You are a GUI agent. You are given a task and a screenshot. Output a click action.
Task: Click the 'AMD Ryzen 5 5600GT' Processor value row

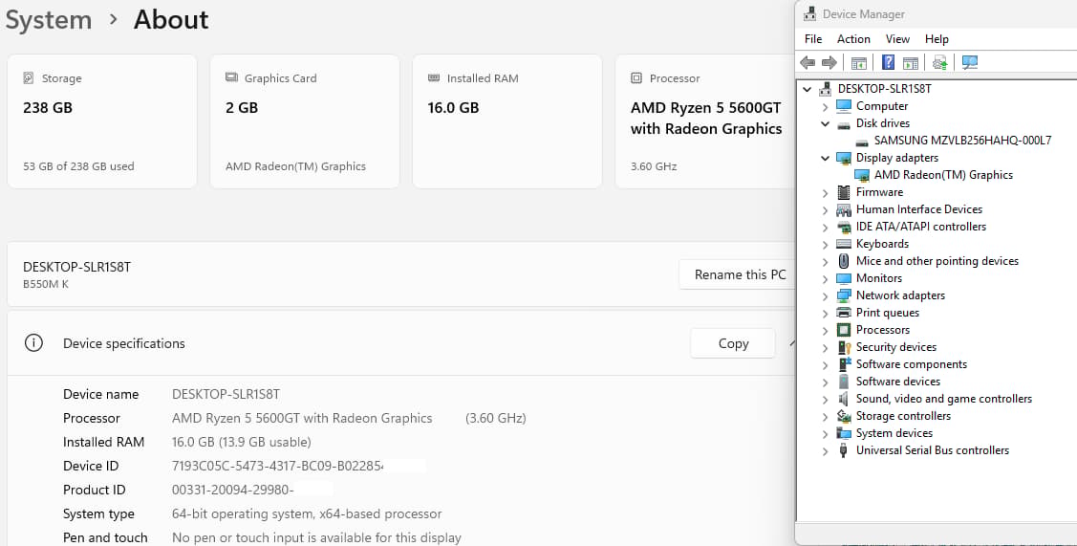[x=349, y=418]
